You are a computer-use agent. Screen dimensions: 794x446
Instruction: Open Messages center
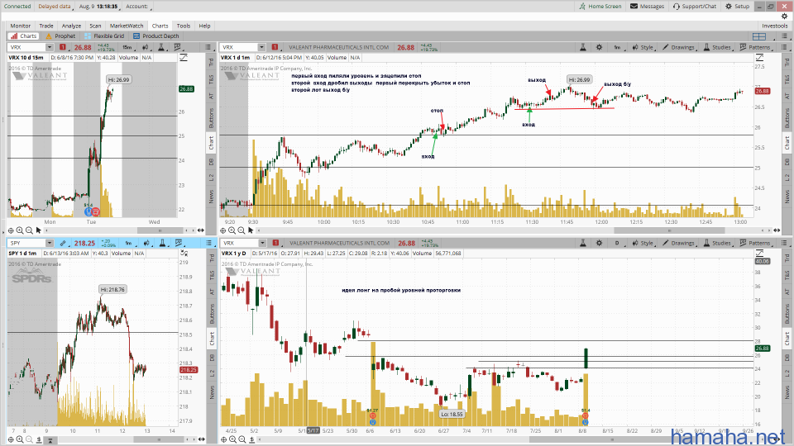[647, 6]
